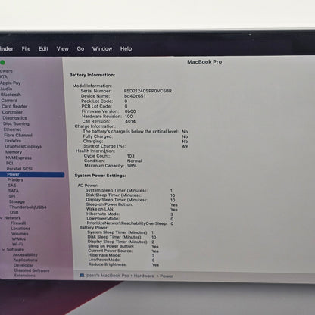Viewport: 315px width, 315px height.
Task: Select Parallel SCSI in sidebar
Action: [x=20, y=169]
